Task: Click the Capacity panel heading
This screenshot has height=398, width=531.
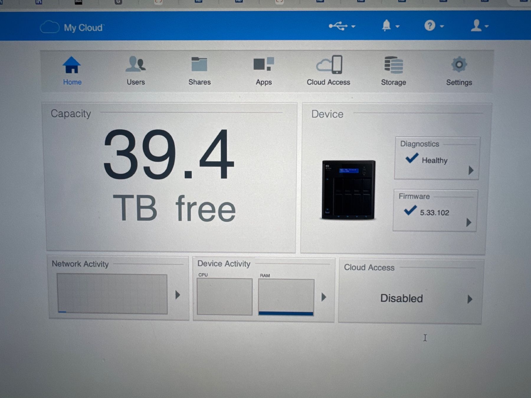Action: pos(71,114)
